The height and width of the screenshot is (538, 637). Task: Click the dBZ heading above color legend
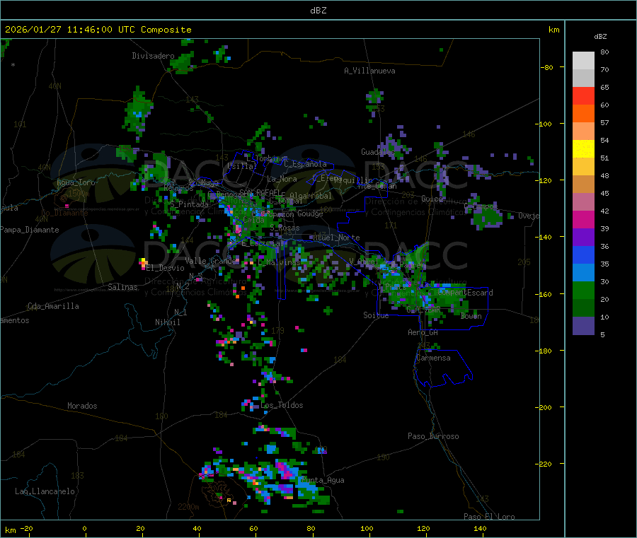(x=600, y=37)
